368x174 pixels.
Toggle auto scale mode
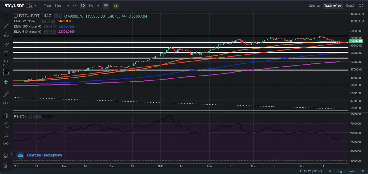click(352, 171)
